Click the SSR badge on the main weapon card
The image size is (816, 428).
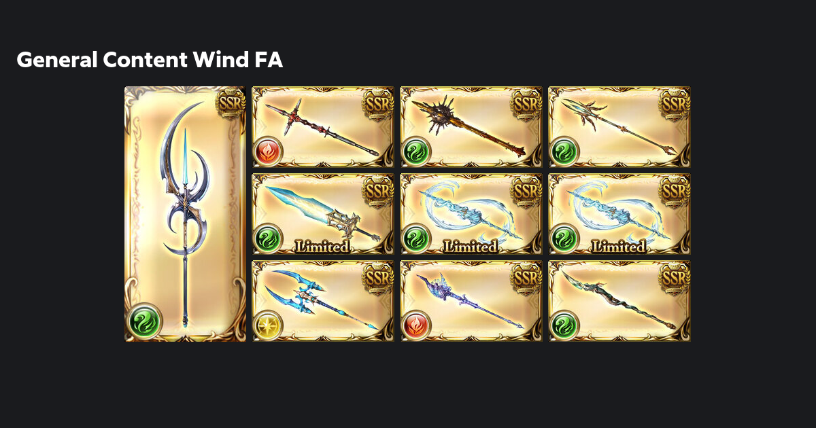pyautogui.click(x=230, y=103)
